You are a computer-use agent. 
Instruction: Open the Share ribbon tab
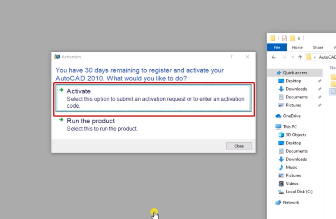318,48
